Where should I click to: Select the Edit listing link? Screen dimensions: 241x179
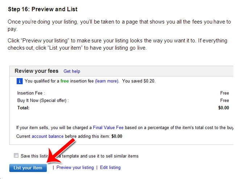coord(110,167)
